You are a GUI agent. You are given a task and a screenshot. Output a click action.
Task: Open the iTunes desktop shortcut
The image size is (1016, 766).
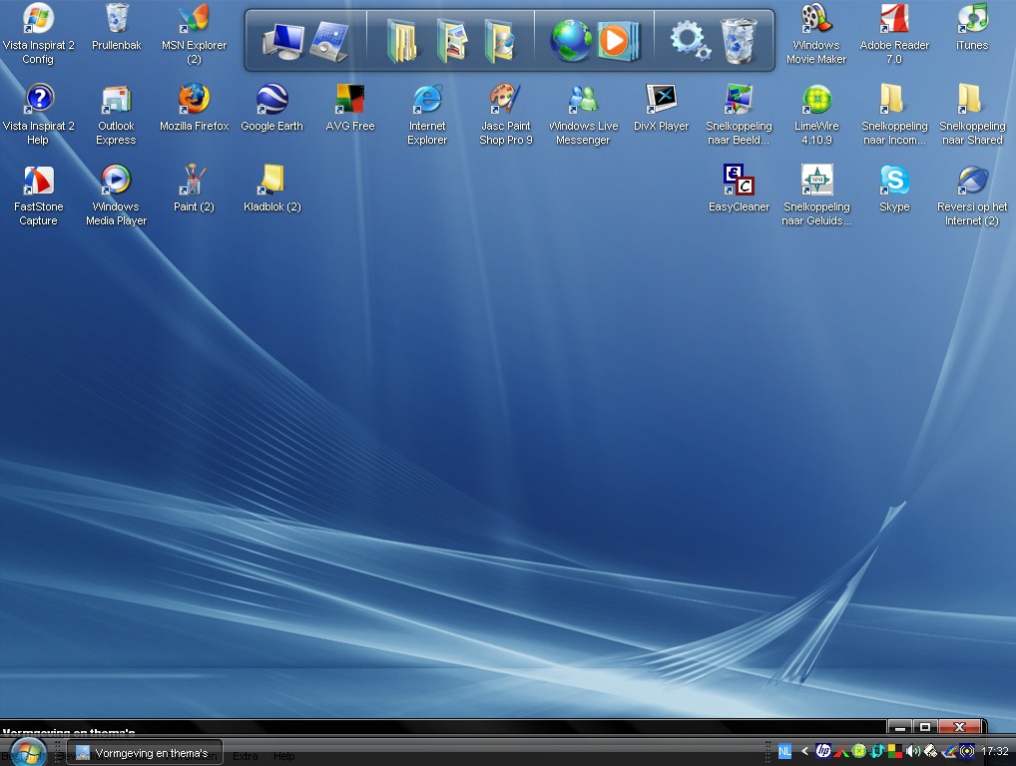point(971,20)
